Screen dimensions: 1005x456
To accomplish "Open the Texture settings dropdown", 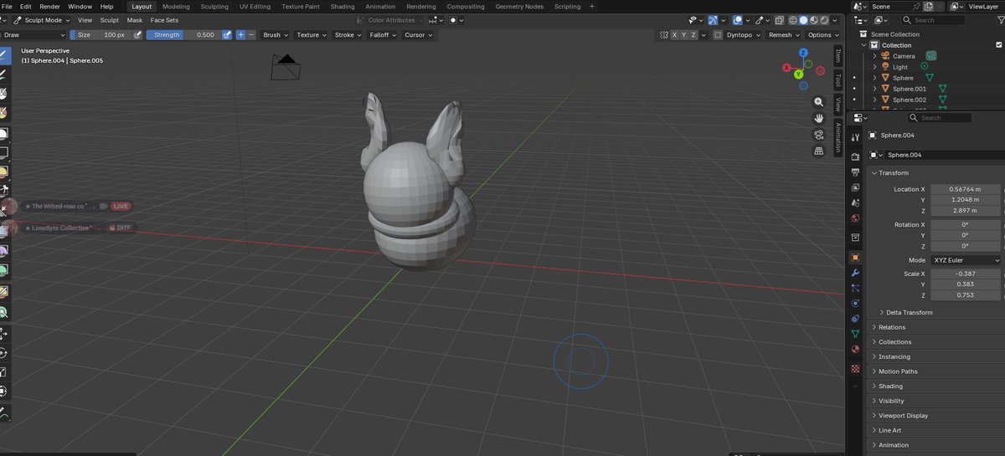I will [311, 35].
